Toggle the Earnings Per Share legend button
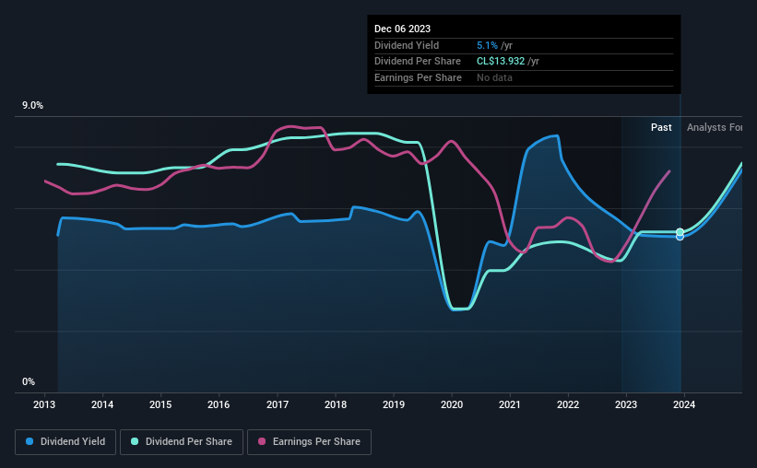This screenshot has height=468, width=757. pos(309,442)
